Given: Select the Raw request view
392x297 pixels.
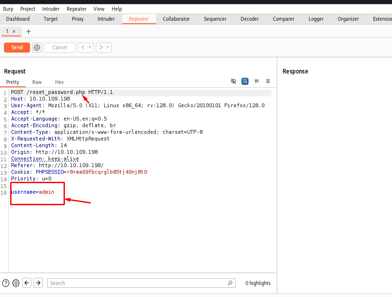Looking at the screenshot, I should pyautogui.click(x=37, y=82).
